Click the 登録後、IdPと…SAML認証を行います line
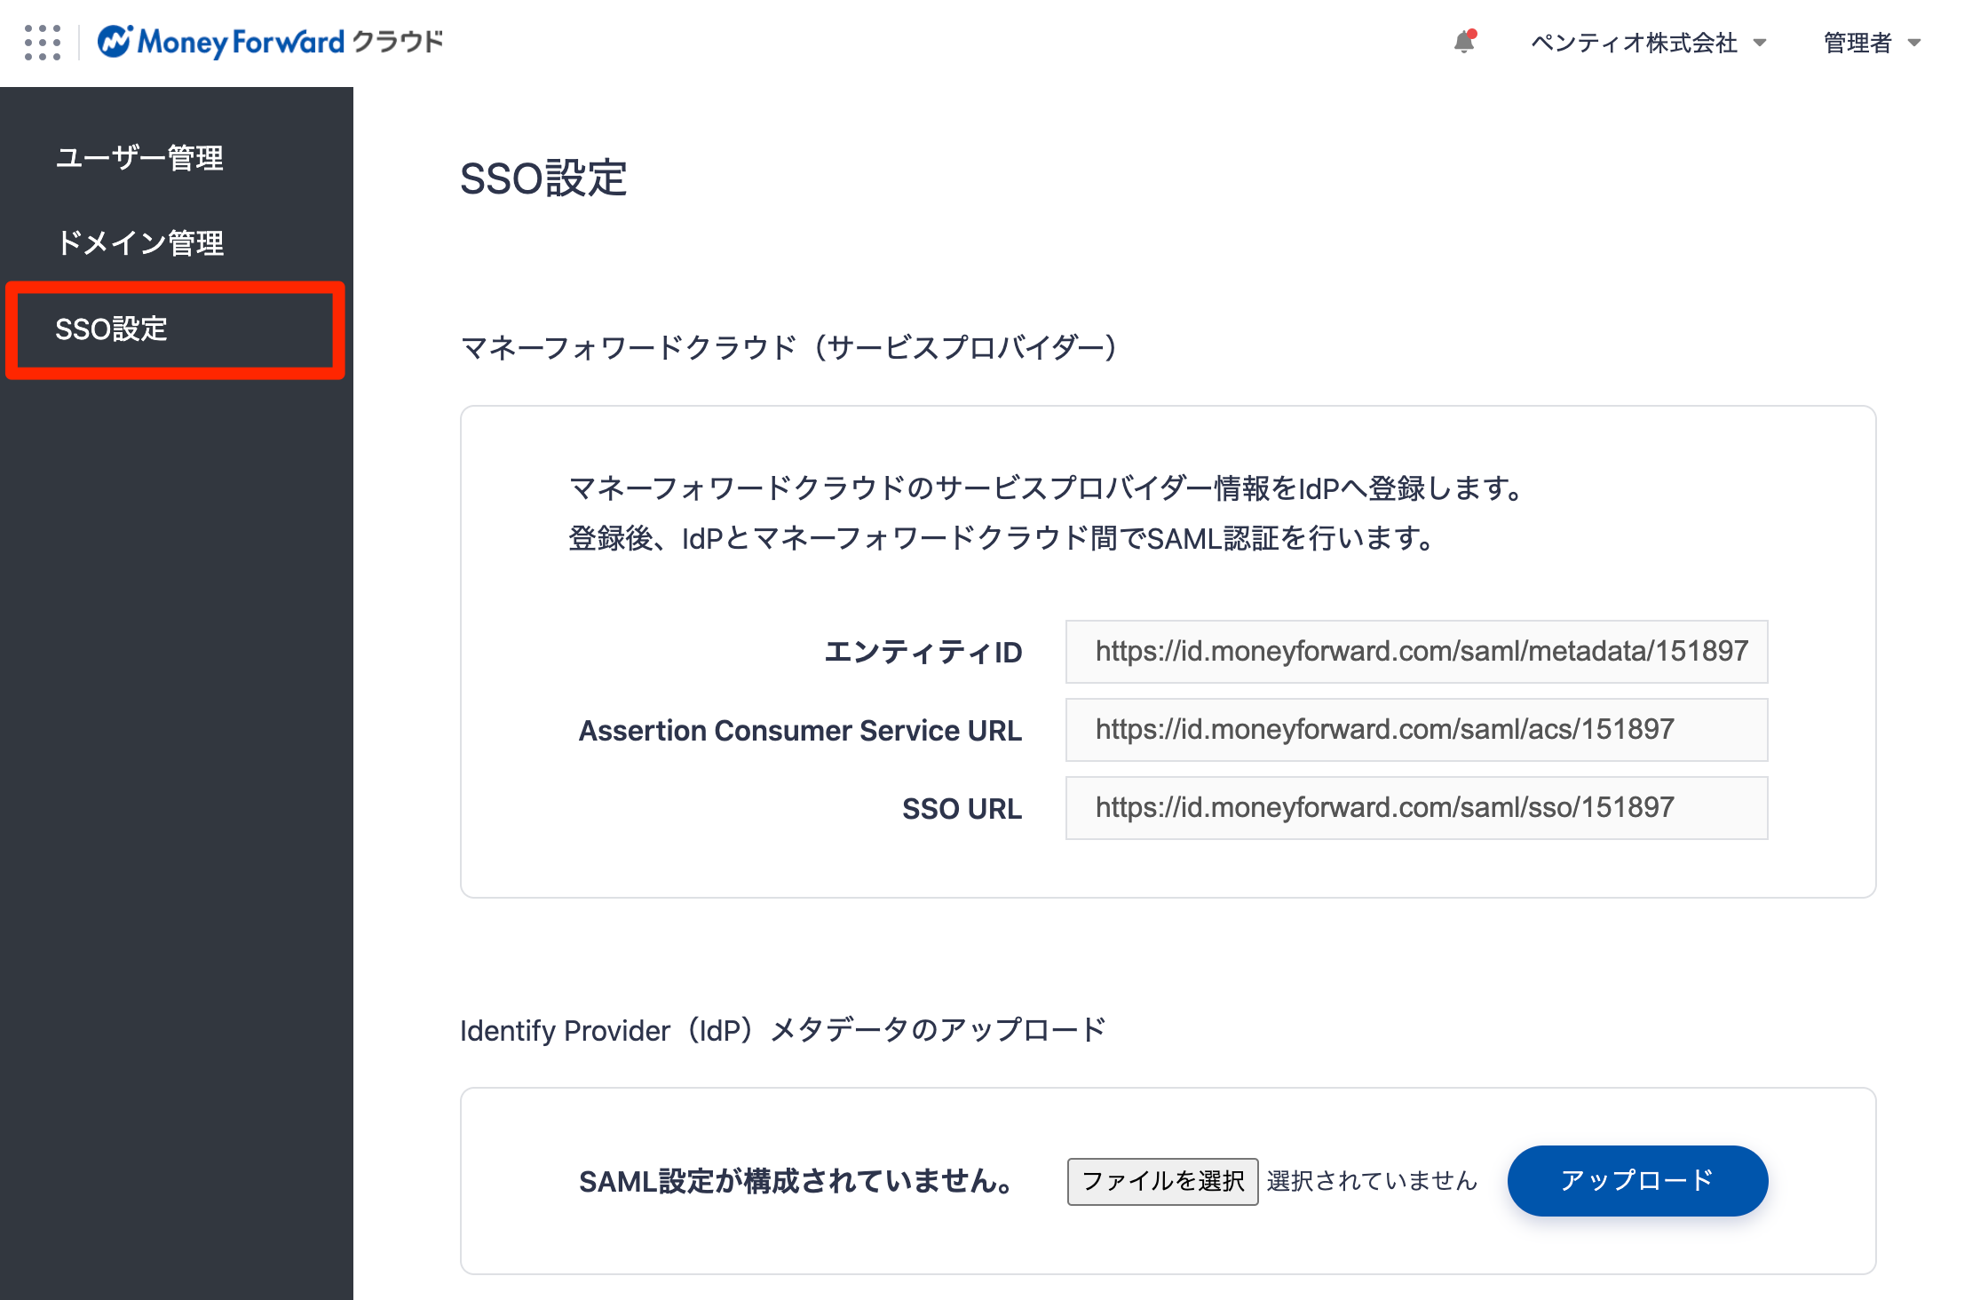 click(1002, 538)
